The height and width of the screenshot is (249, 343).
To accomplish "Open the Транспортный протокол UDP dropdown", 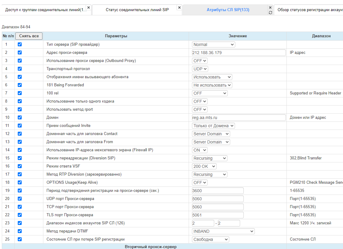I will coord(200,69).
